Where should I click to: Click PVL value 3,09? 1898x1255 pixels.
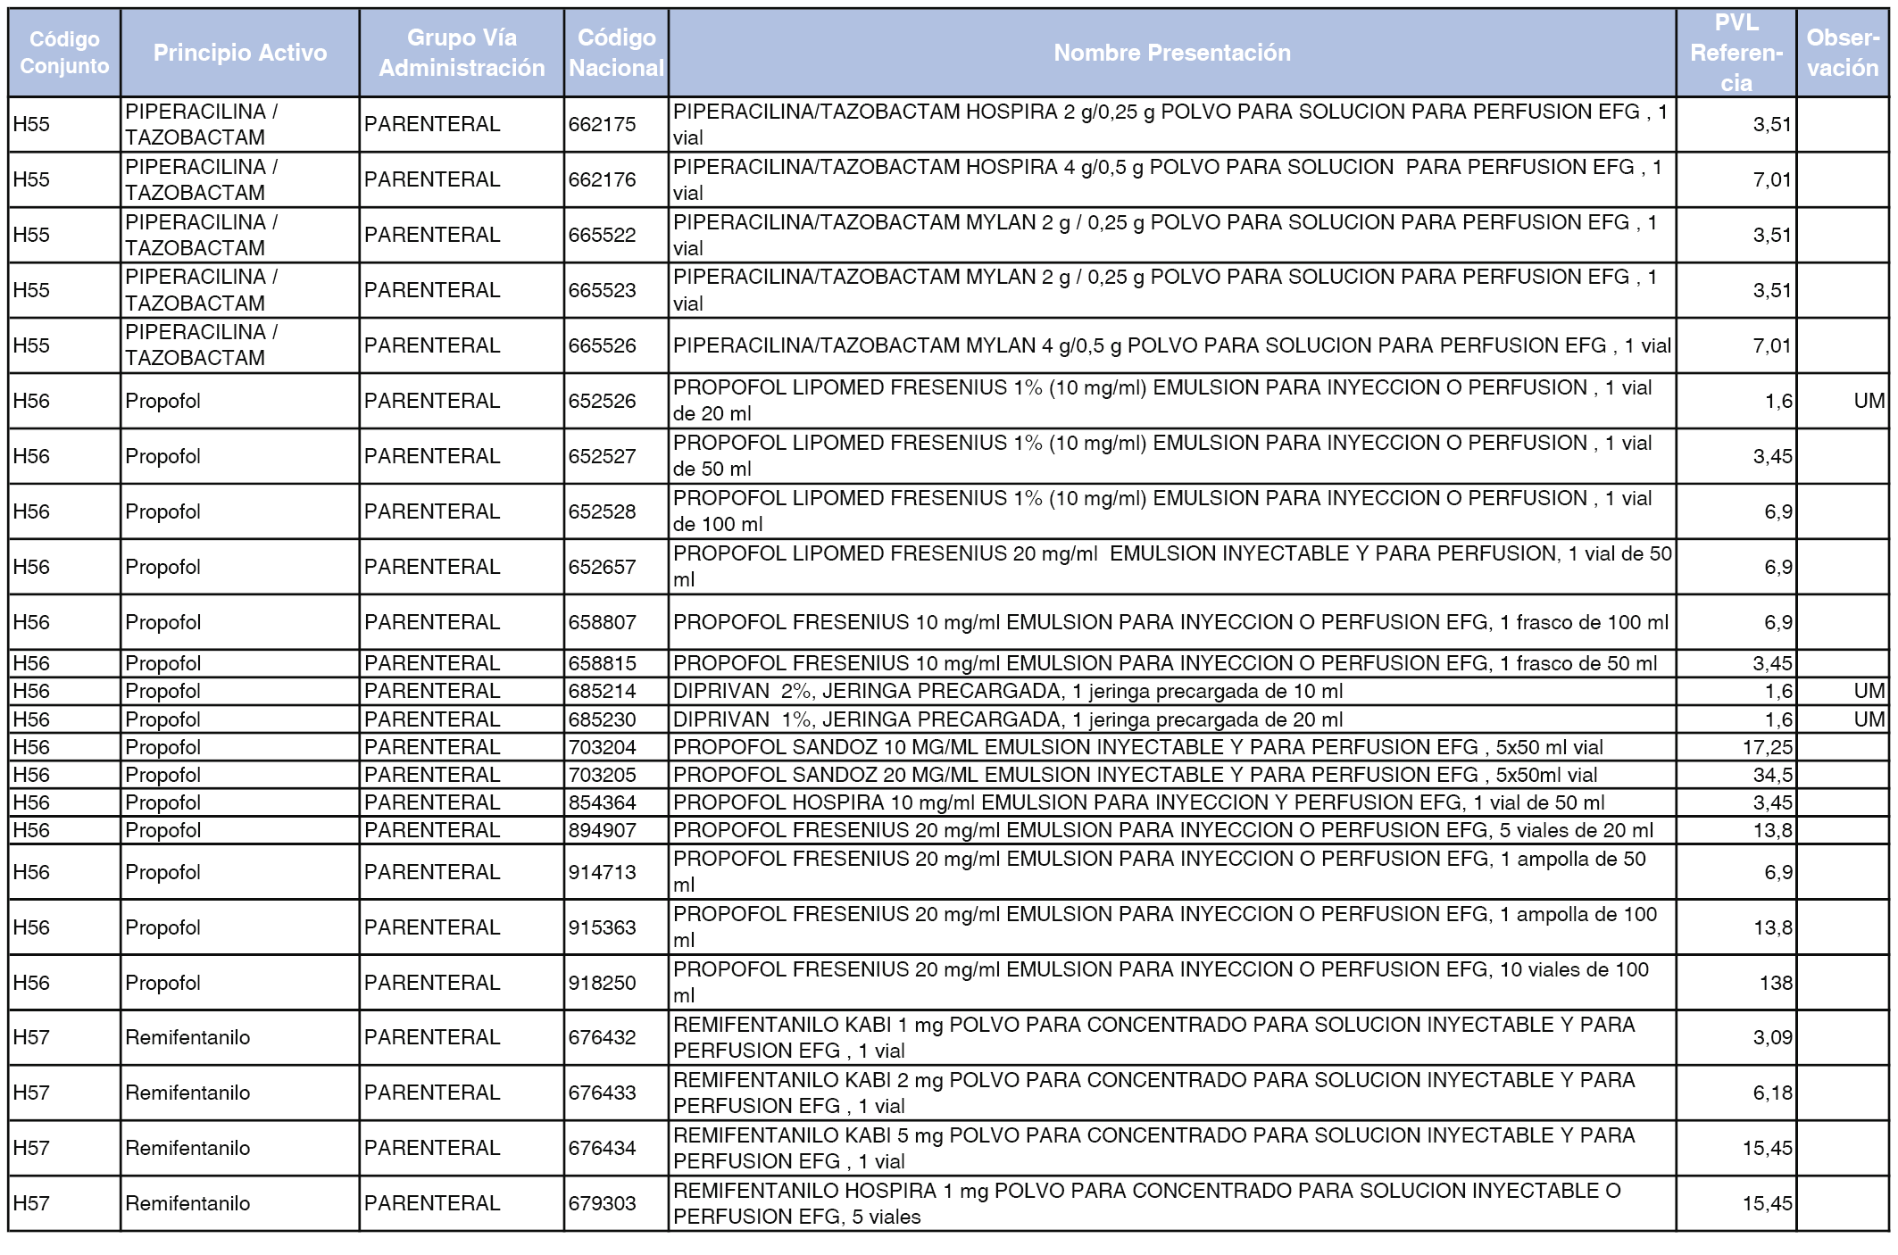click(1773, 1037)
